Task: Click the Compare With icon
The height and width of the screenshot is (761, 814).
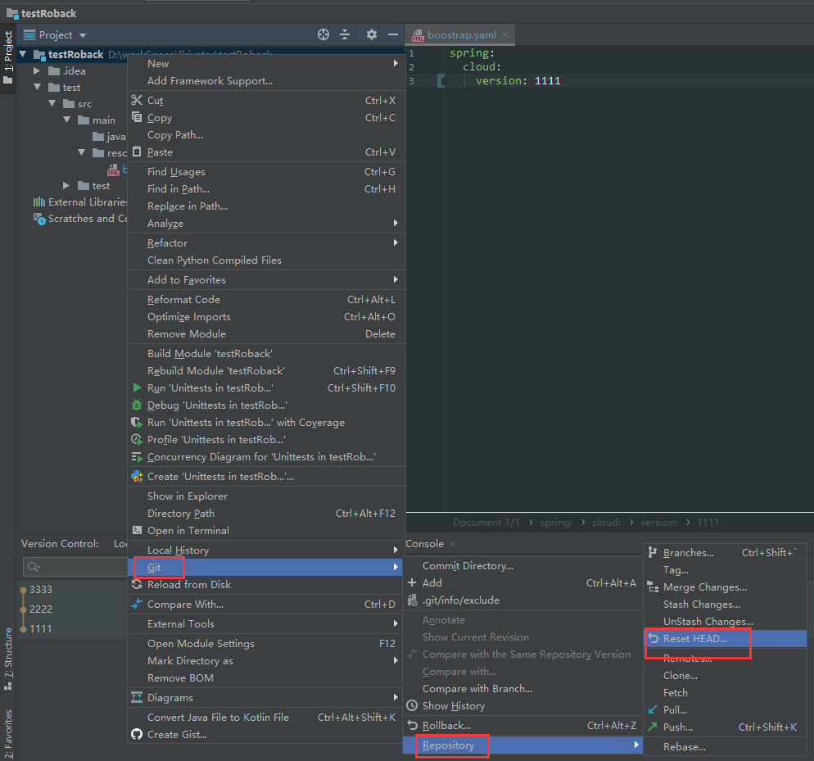Action: click(x=137, y=604)
